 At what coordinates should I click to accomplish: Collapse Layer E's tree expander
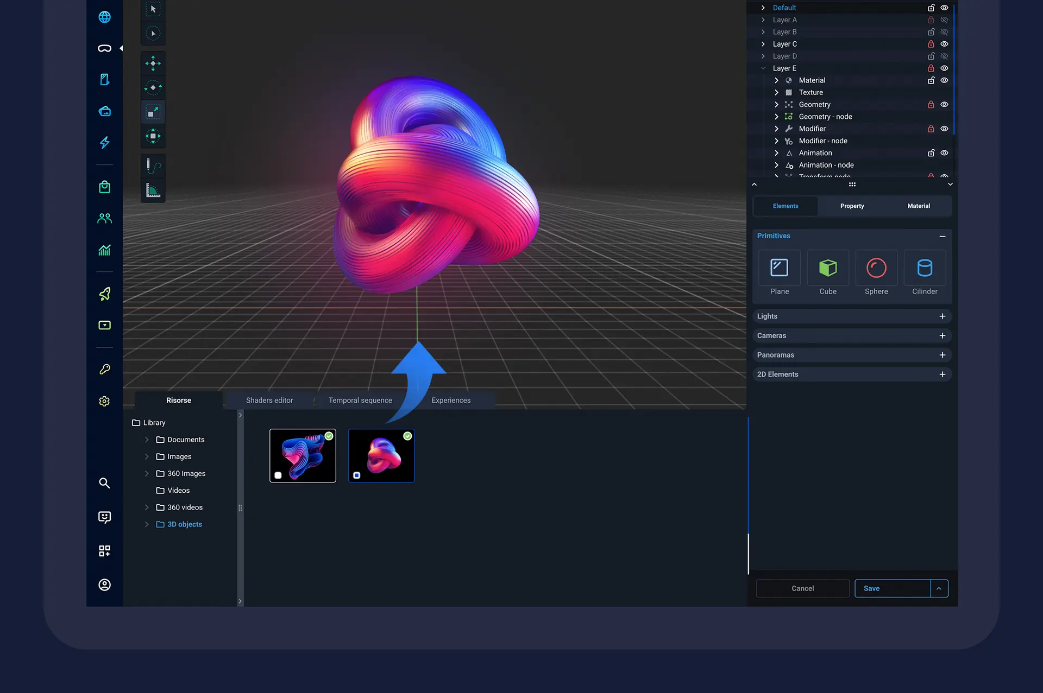763,68
